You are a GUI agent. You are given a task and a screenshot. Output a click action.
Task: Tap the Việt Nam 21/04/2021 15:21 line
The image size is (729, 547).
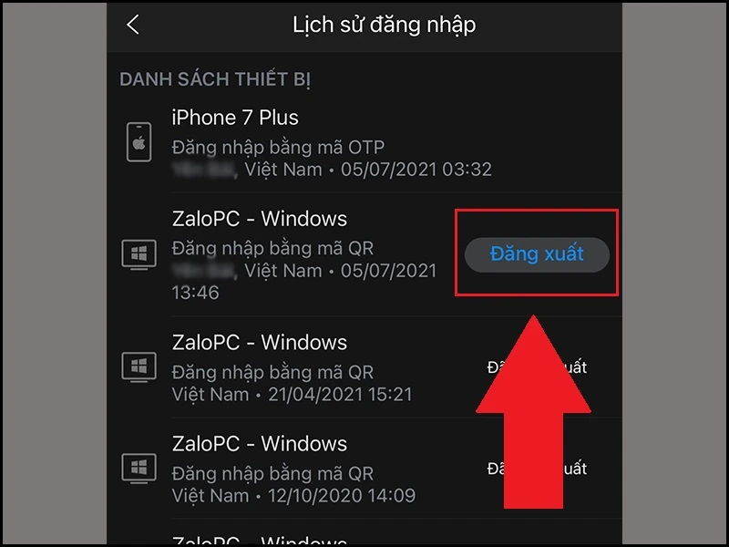[292, 395]
